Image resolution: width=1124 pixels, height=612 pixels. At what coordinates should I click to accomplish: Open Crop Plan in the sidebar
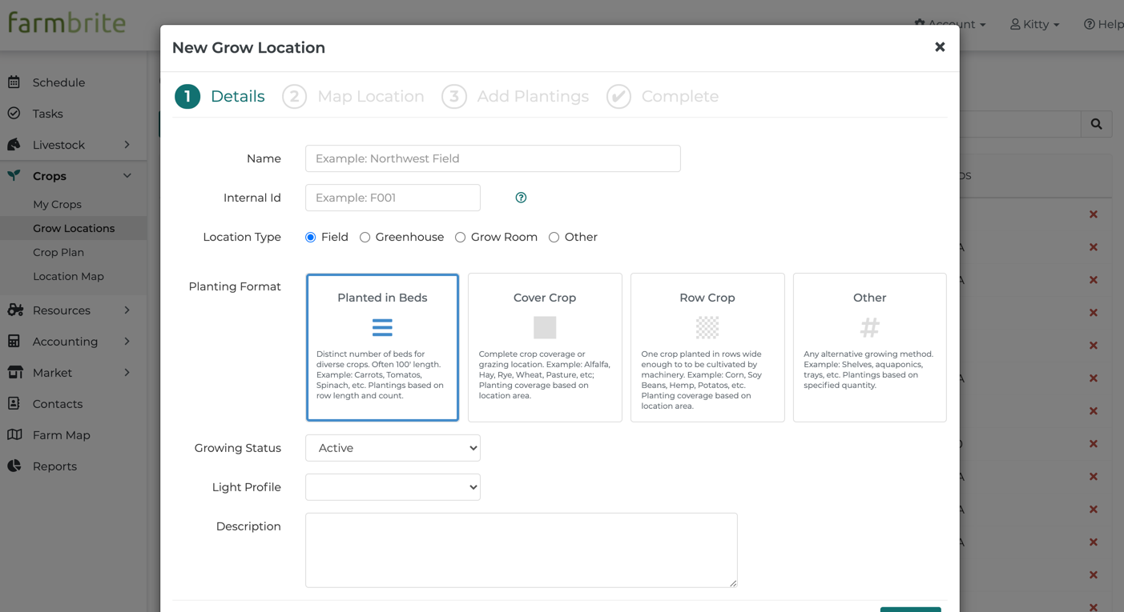(58, 252)
